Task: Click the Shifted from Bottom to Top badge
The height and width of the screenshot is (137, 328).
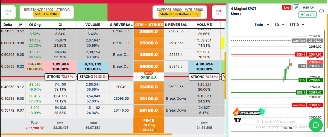Action: point(180,14)
